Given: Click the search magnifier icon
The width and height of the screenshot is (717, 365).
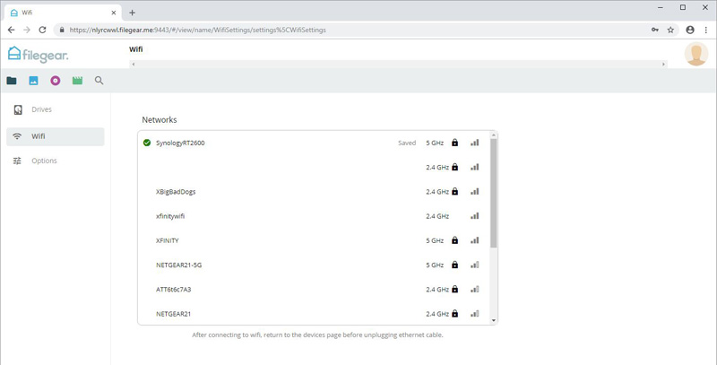Looking at the screenshot, I should coord(99,81).
